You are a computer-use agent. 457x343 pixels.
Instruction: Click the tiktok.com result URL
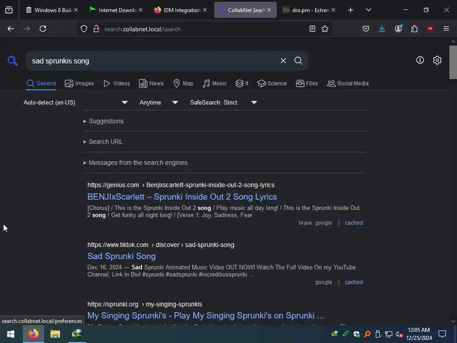(161, 245)
